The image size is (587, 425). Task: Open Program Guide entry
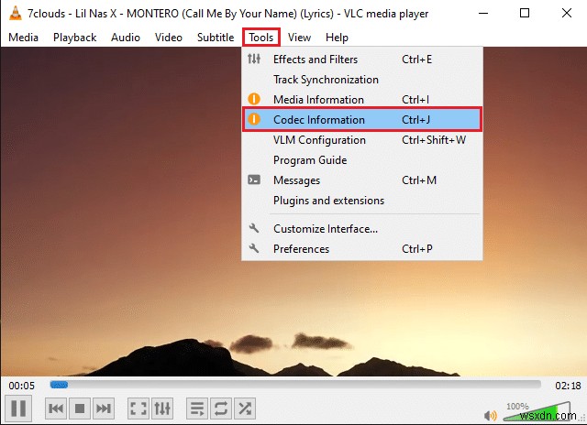tap(361, 160)
